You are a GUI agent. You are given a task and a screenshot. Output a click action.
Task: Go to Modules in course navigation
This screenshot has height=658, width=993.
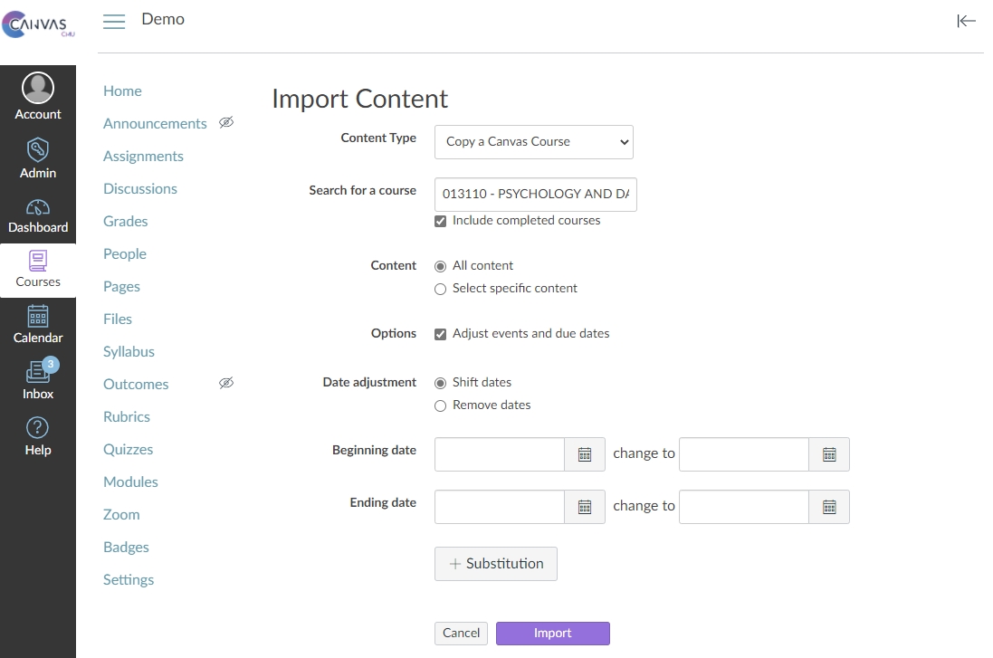tap(130, 482)
